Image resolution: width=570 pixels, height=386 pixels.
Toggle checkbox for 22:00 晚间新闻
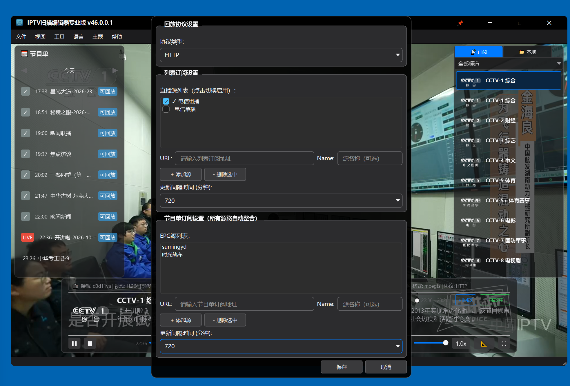(x=26, y=217)
